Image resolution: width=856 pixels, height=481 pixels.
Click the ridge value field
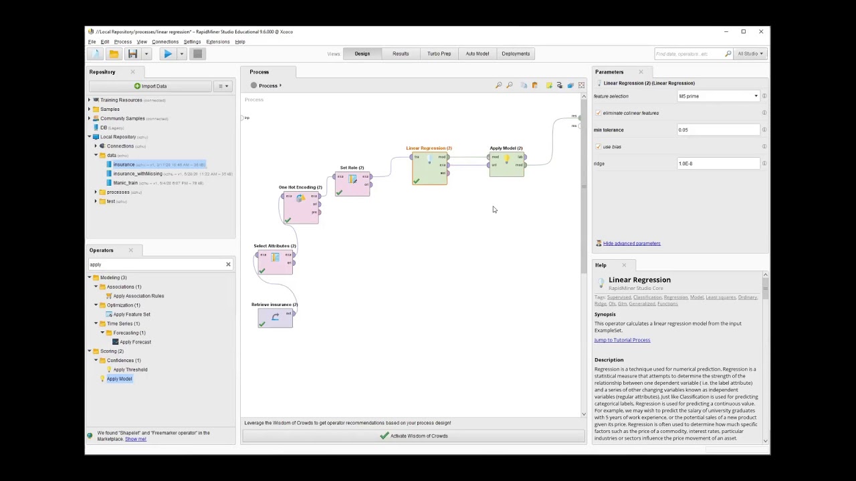point(718,164)
